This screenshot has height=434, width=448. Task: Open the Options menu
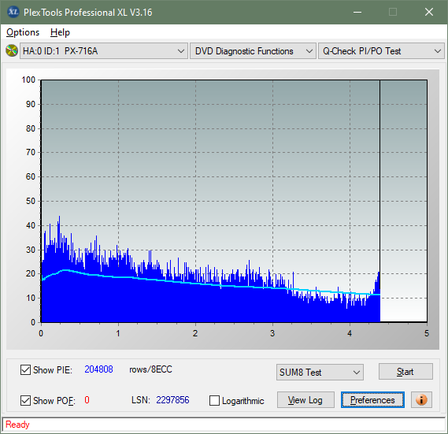[x=23, y=32]
